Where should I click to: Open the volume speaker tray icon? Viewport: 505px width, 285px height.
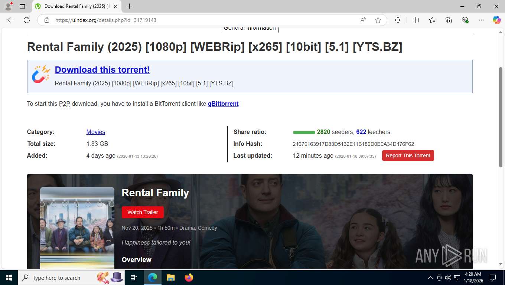(448, 278)
